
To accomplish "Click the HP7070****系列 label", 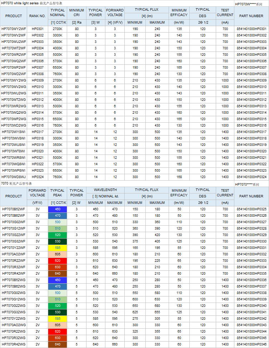I will coord(247,185).
